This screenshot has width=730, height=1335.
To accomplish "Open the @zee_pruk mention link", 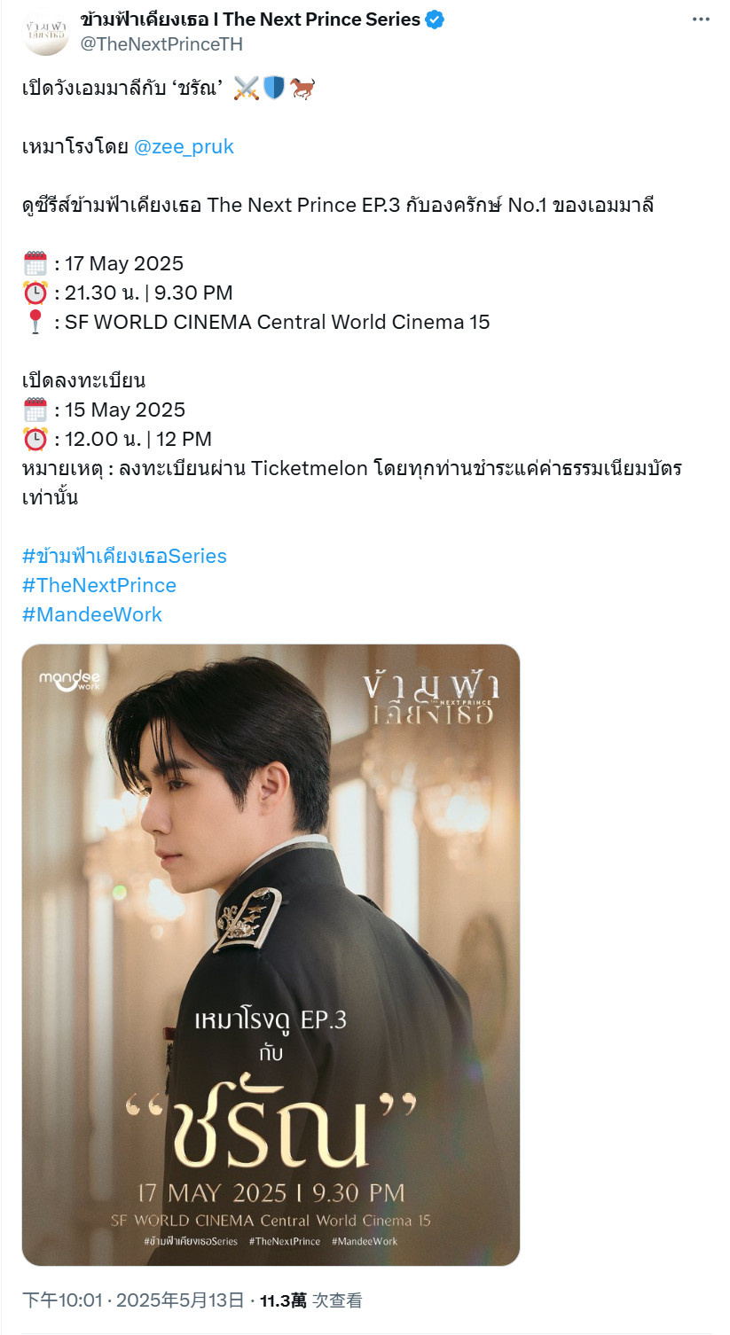I will click(184, 147).
